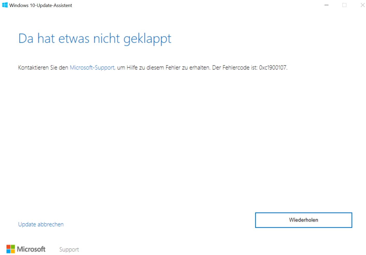
Task: Close the Windows 10-Update-Assistent window
Action: pyautogui.click(x=362, y=5)
